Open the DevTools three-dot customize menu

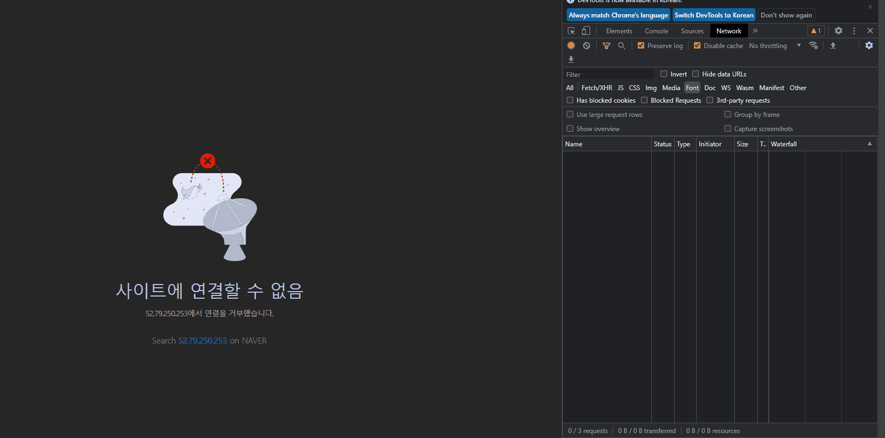(x=854, y=31)
